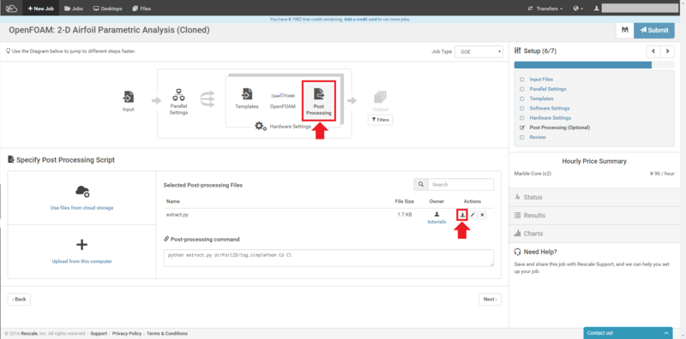This screenshot has width=686, height=339.
Task: Expand the Setup (6/7) panel header
Action: pyautogui.click(x=535, y=51)
